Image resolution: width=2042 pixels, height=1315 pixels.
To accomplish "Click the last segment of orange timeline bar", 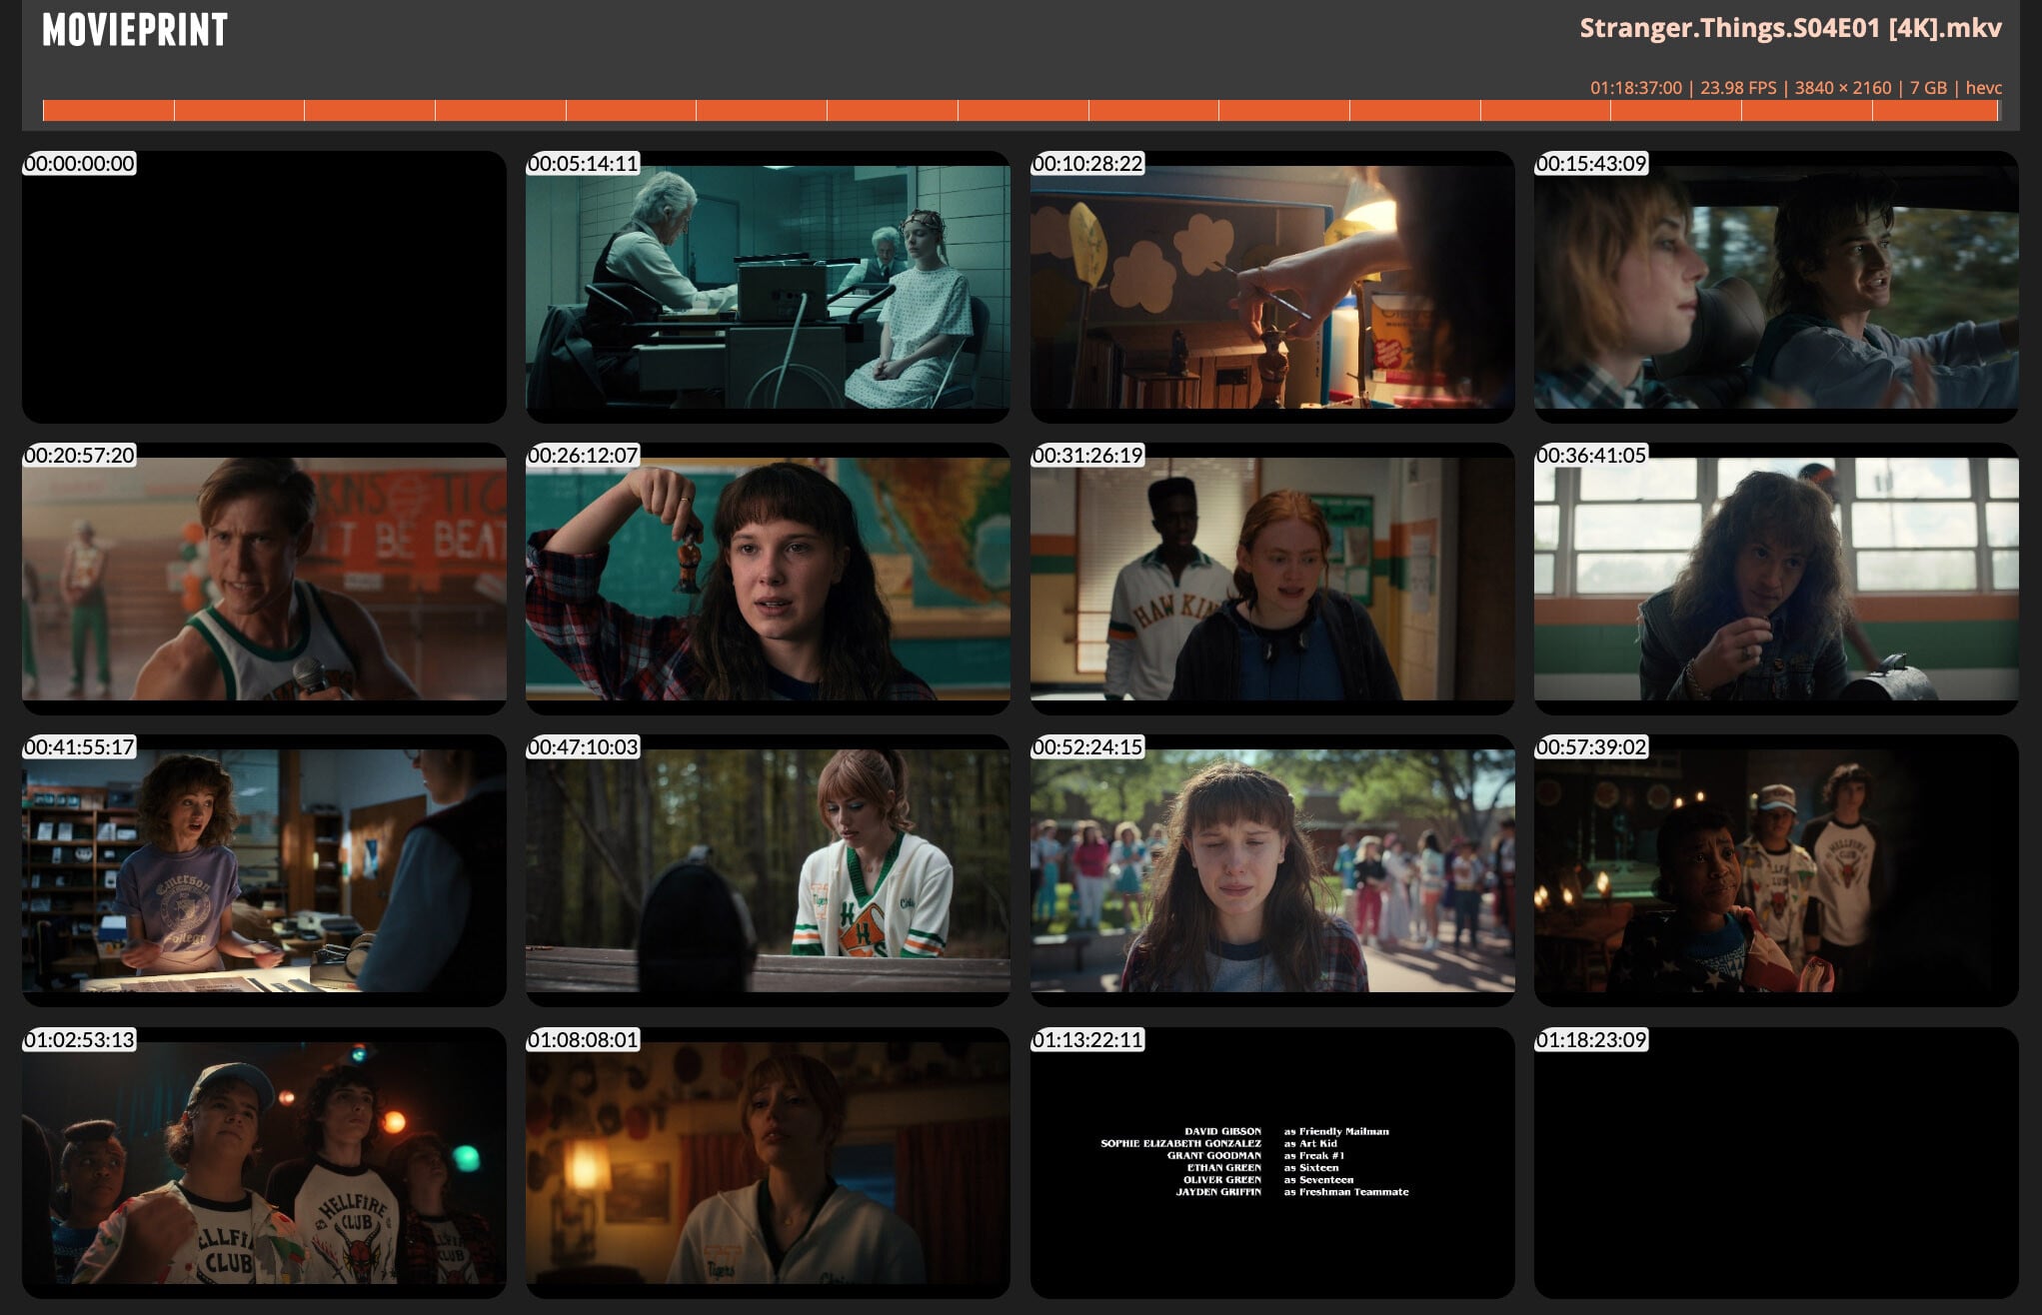I will coord(1934,111).
